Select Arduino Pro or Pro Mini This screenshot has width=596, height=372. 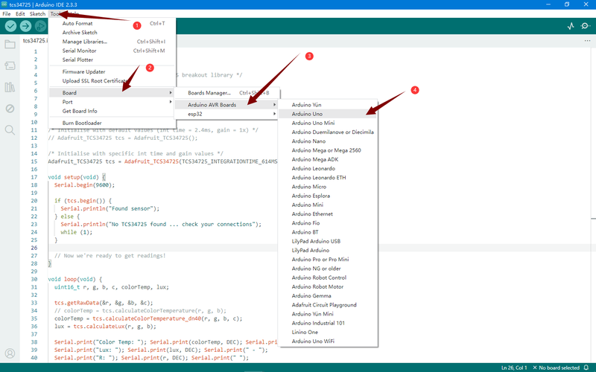point(328,260)
